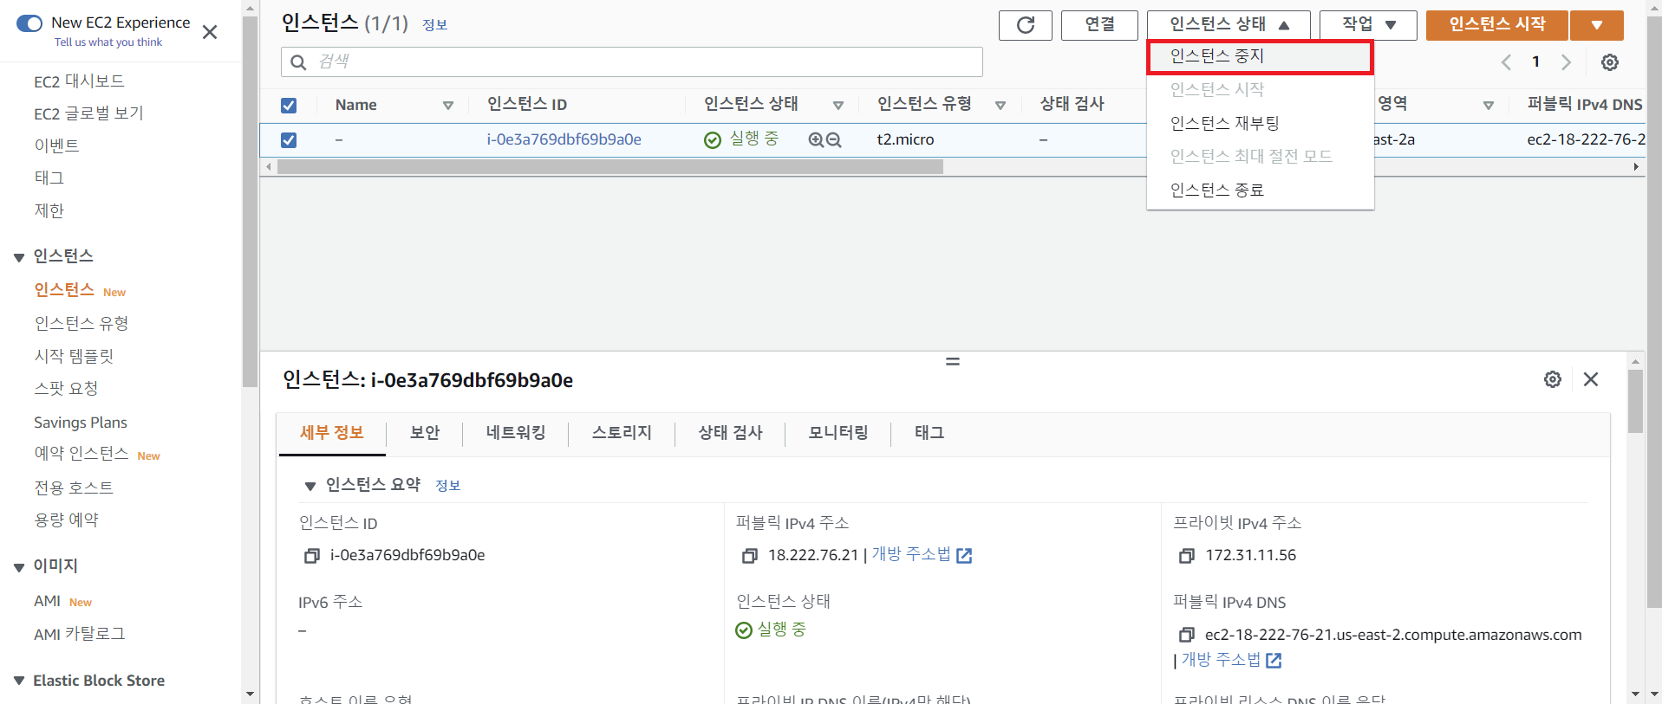Go to previous page of instances
Image resolution: width=1662 pixels, height=704 pixels.
(x=1506, y=62)
